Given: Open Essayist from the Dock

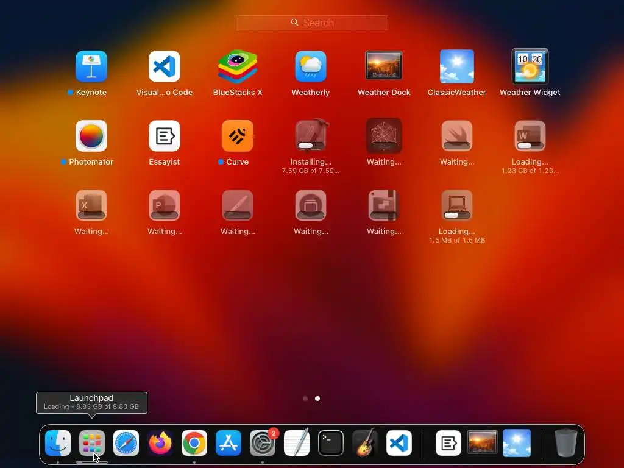Looking at the screenshot, I should (x=448, y=443).
